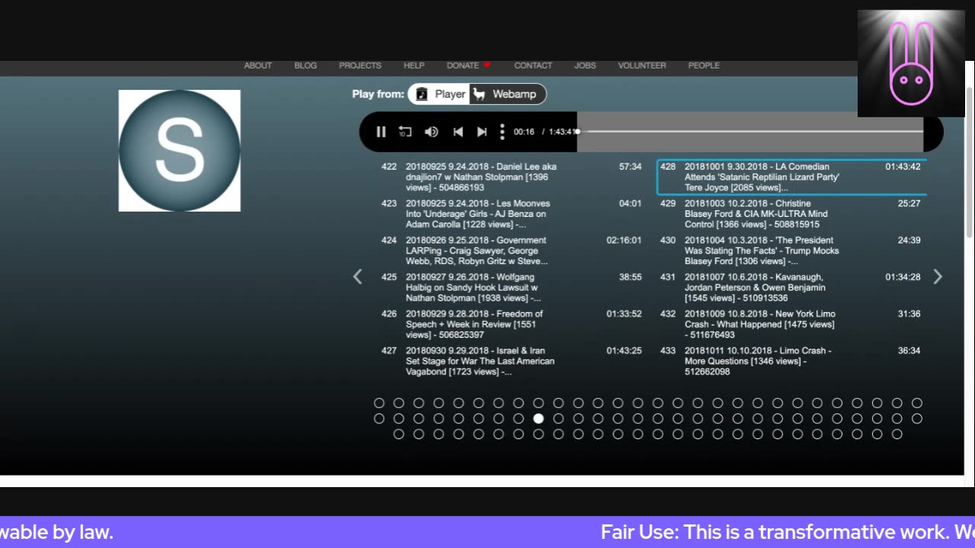This screenshot has height=548, width=975.
Task: Click the rewind 10 seconds icon
Action: (x=405, y=132)
